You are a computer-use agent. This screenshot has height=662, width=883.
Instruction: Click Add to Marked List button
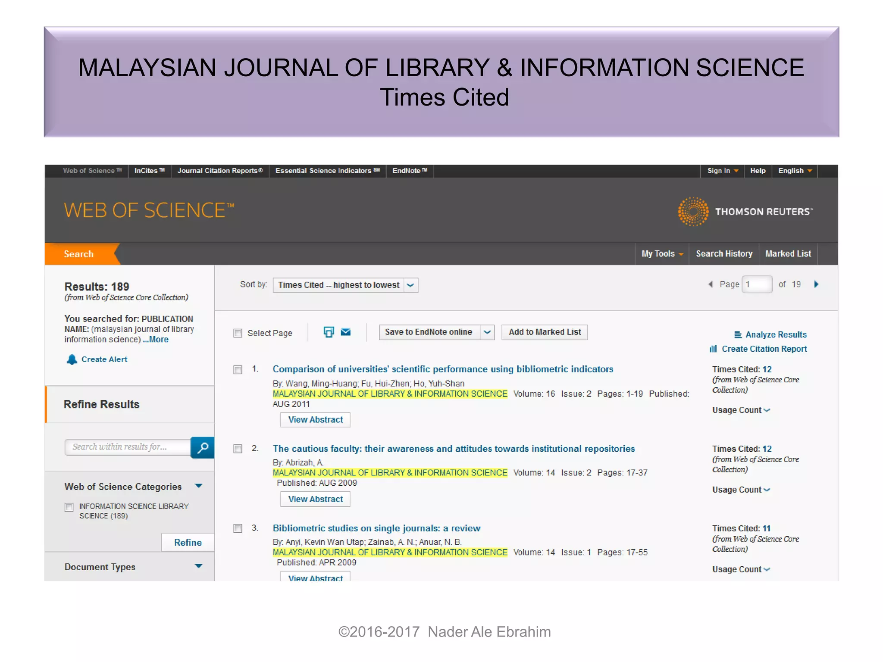545,332
